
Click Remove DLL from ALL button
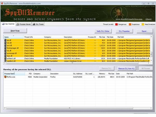[x=127, y=69]
